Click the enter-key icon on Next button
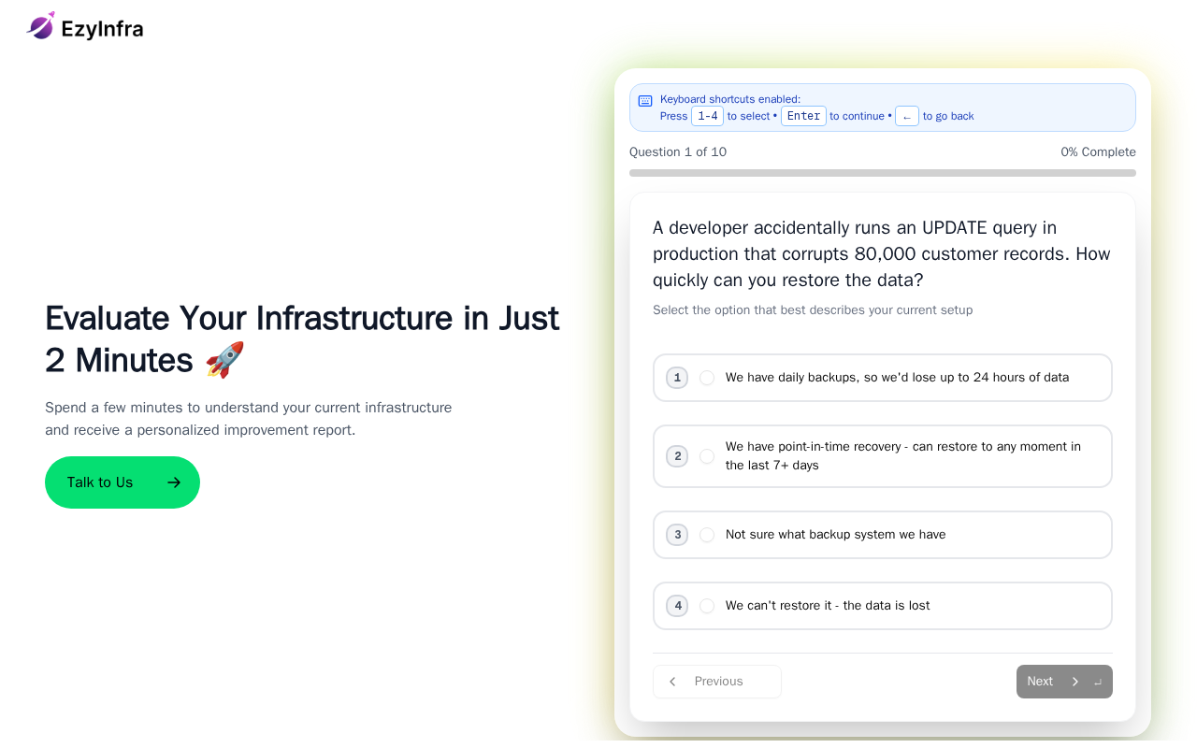Image resolution: width=1197 pixels, height=748 pixels. [1098, 682]
